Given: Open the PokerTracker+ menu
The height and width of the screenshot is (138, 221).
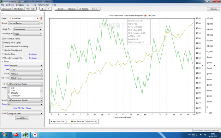Looking at the screenshot, I should (x=44, y=5).
